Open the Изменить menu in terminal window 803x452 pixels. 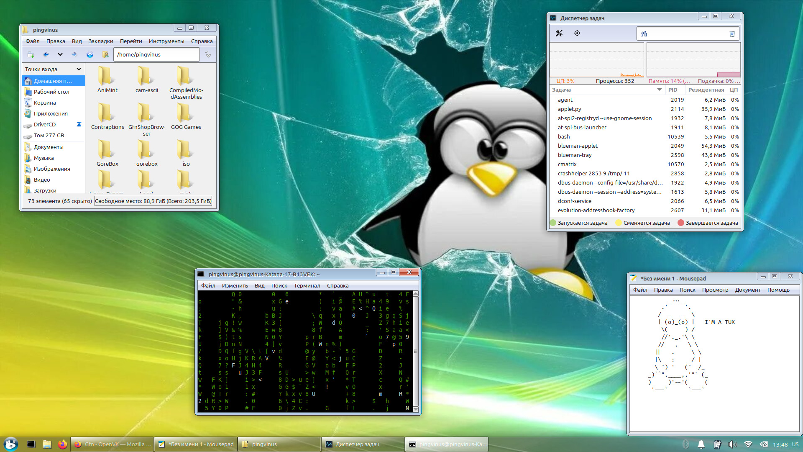[235, 285]
